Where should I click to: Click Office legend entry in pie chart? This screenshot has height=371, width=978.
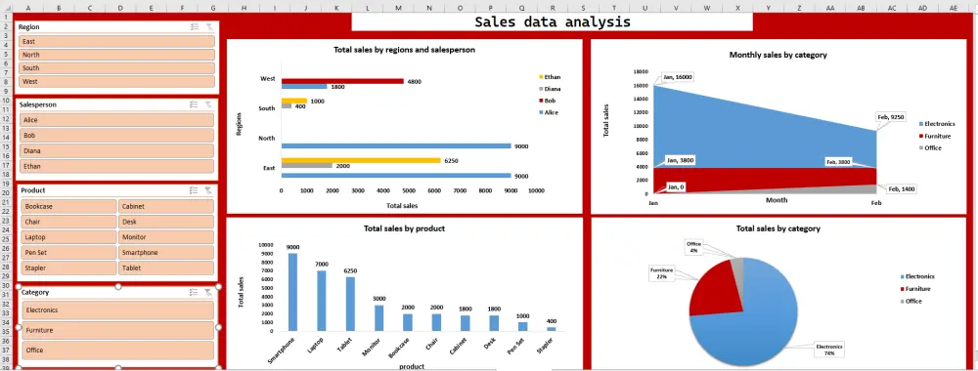911,302
